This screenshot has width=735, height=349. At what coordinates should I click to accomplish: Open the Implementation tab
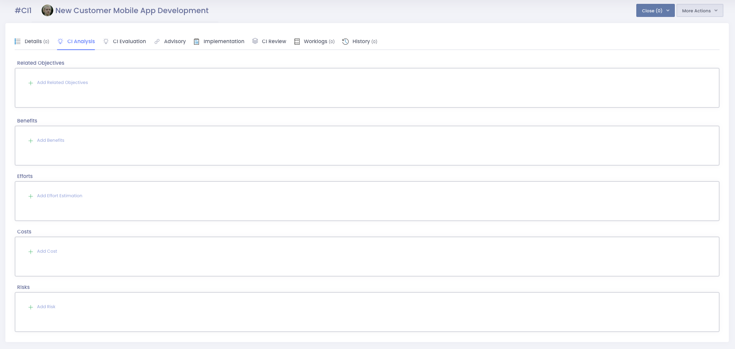(224, 42)
